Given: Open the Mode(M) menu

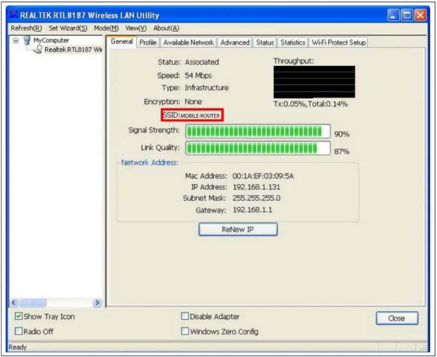Looking at the screenshot, I should (106, 28).
